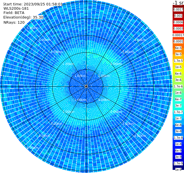The image size is (184, 173).
Task: Click the 6e-5 colorbar tick
Action: click(178, 48)
